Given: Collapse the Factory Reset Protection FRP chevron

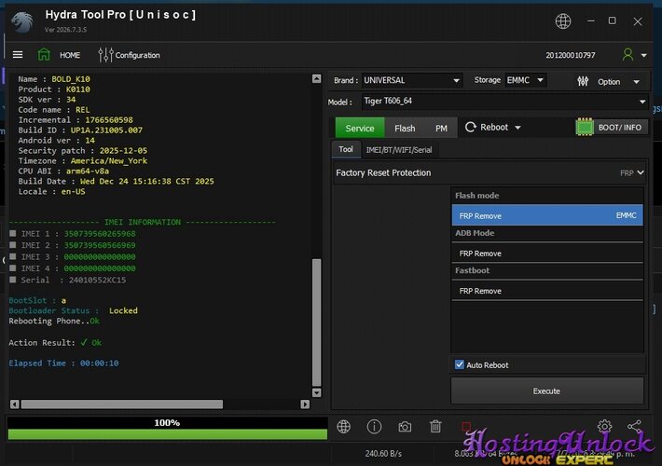Looking at the screenshot, I should click(x=641, y=172).
